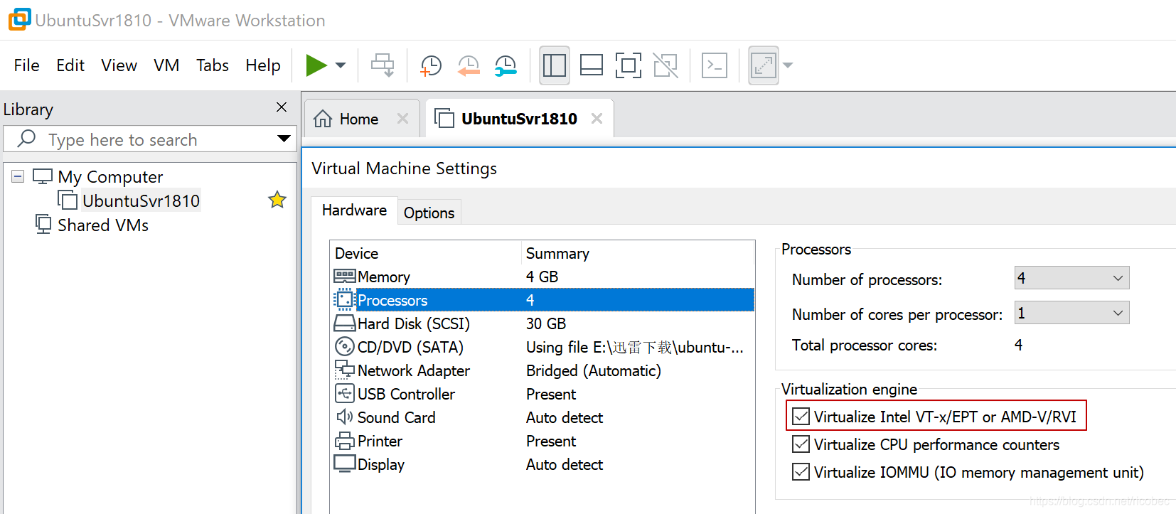Open the File menu

(26, 65)
